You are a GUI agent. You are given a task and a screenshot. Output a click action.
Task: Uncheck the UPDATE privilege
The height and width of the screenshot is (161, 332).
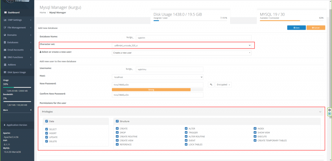point(47,137)
